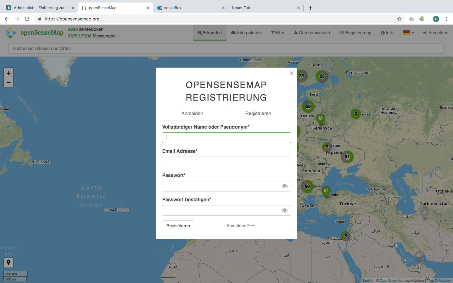Image resolution: width=453 pixels, height=283 pixels.
Task: Close the registration dialog with X
Action: tap(292, 73)
